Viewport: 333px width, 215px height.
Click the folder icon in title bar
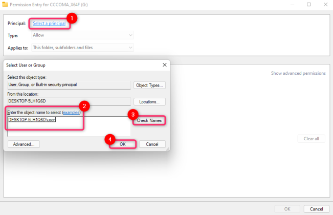pos(5,5)
